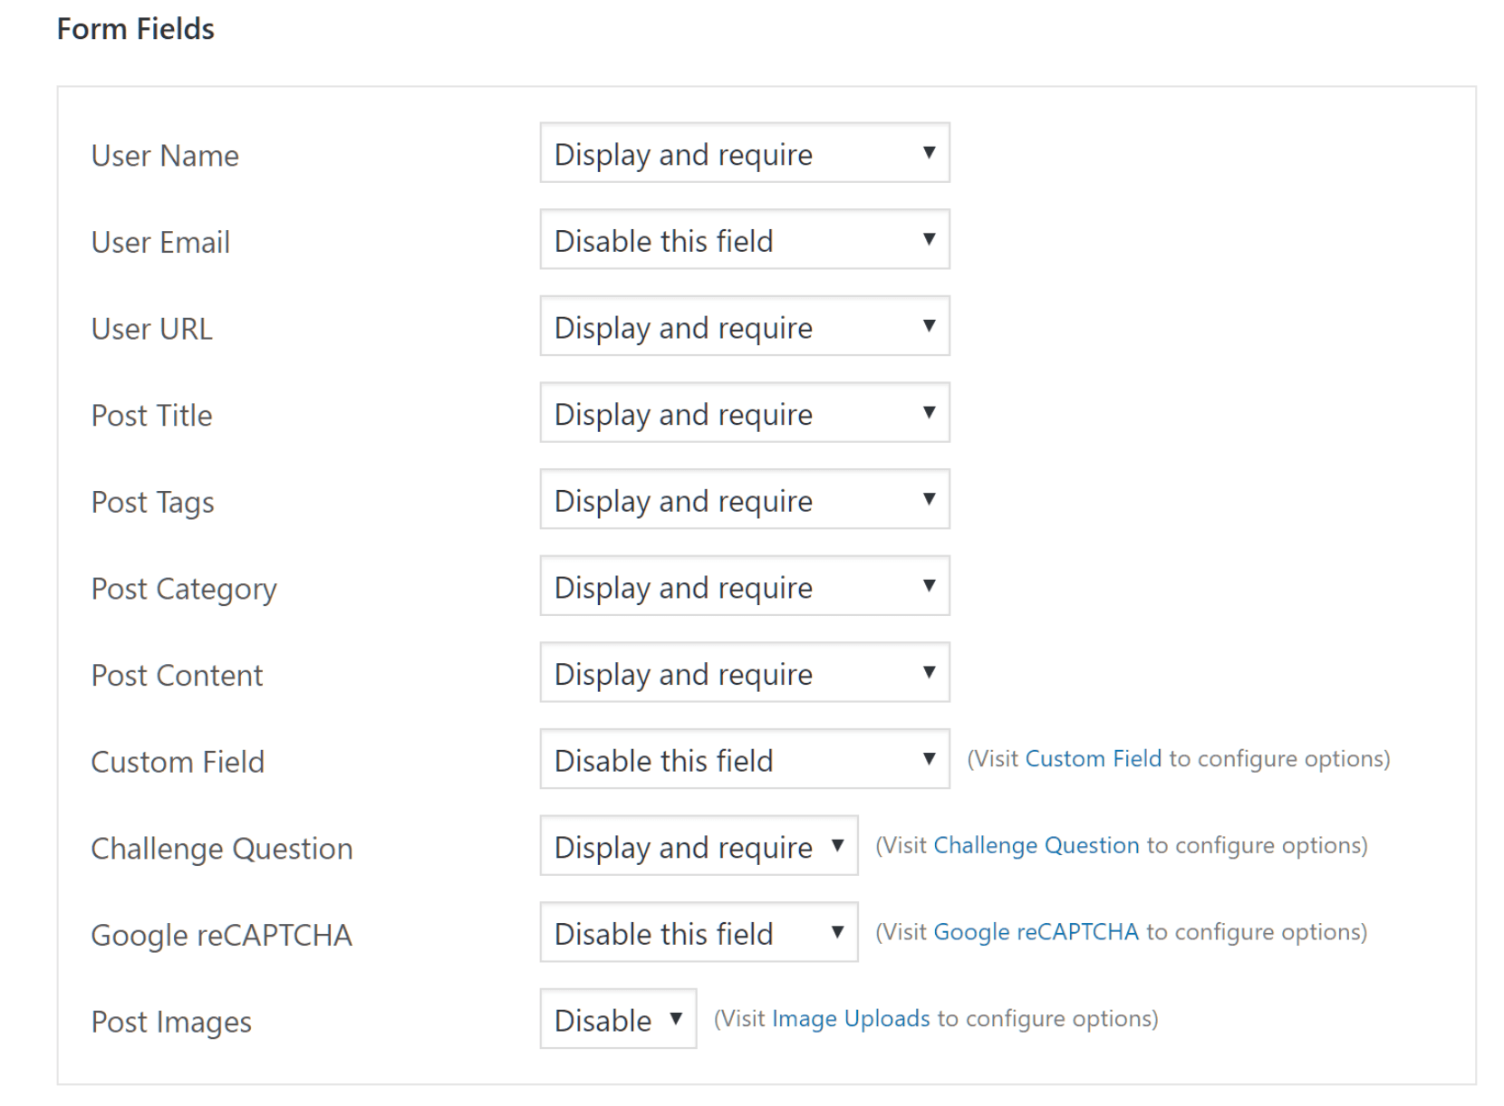Follow the Challenge Question link
This screenshot has height=1106, width=1504.
tap(1036, 846)
